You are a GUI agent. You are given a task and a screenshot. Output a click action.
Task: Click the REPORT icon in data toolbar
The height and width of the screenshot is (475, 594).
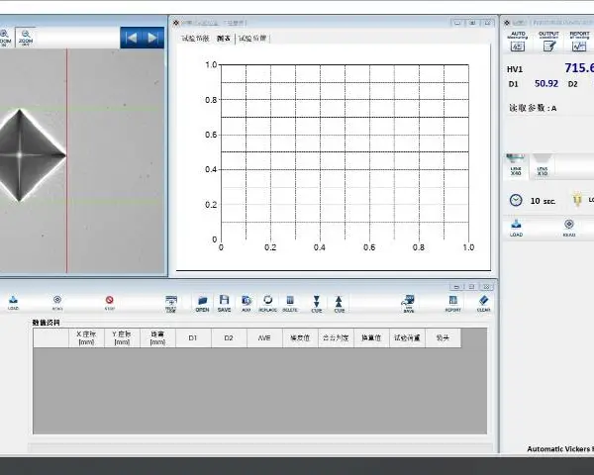click(x=453, y=304)
